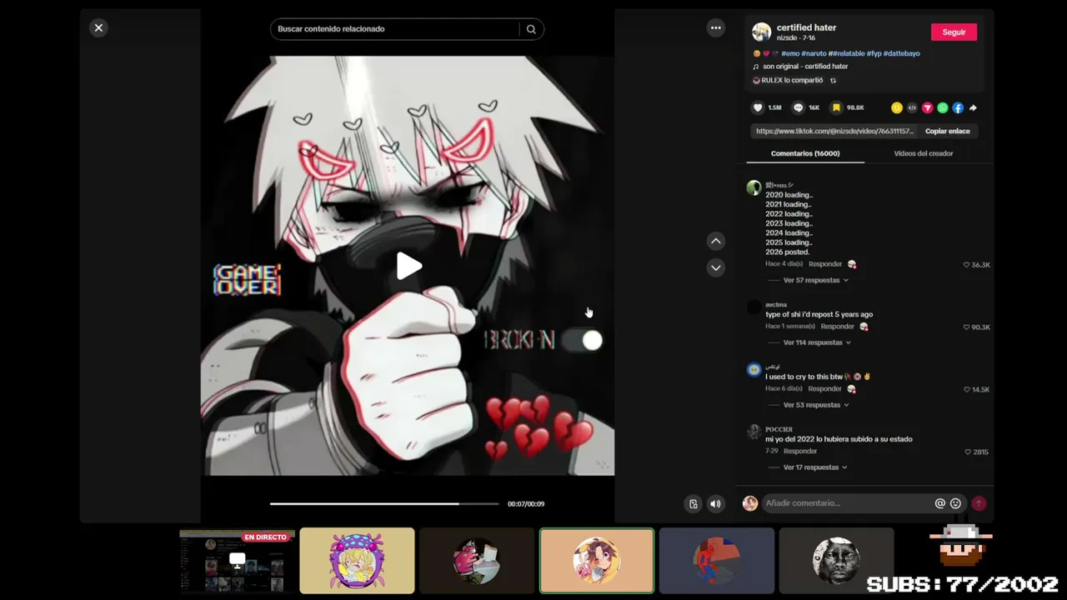Save the video with bookmark icon
The width and height of the screenshot is (1067, 600).
pos(836,107)
